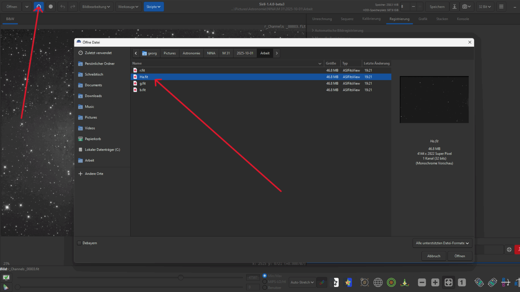Screen dimensions: 520x292
Task: Select the g.fit file in list
Action: tap(143, 83)
